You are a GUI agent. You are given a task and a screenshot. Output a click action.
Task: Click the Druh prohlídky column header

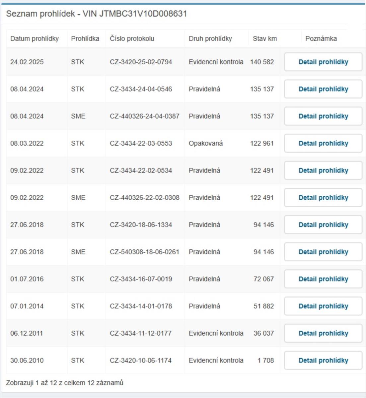[x=210, y=38]
